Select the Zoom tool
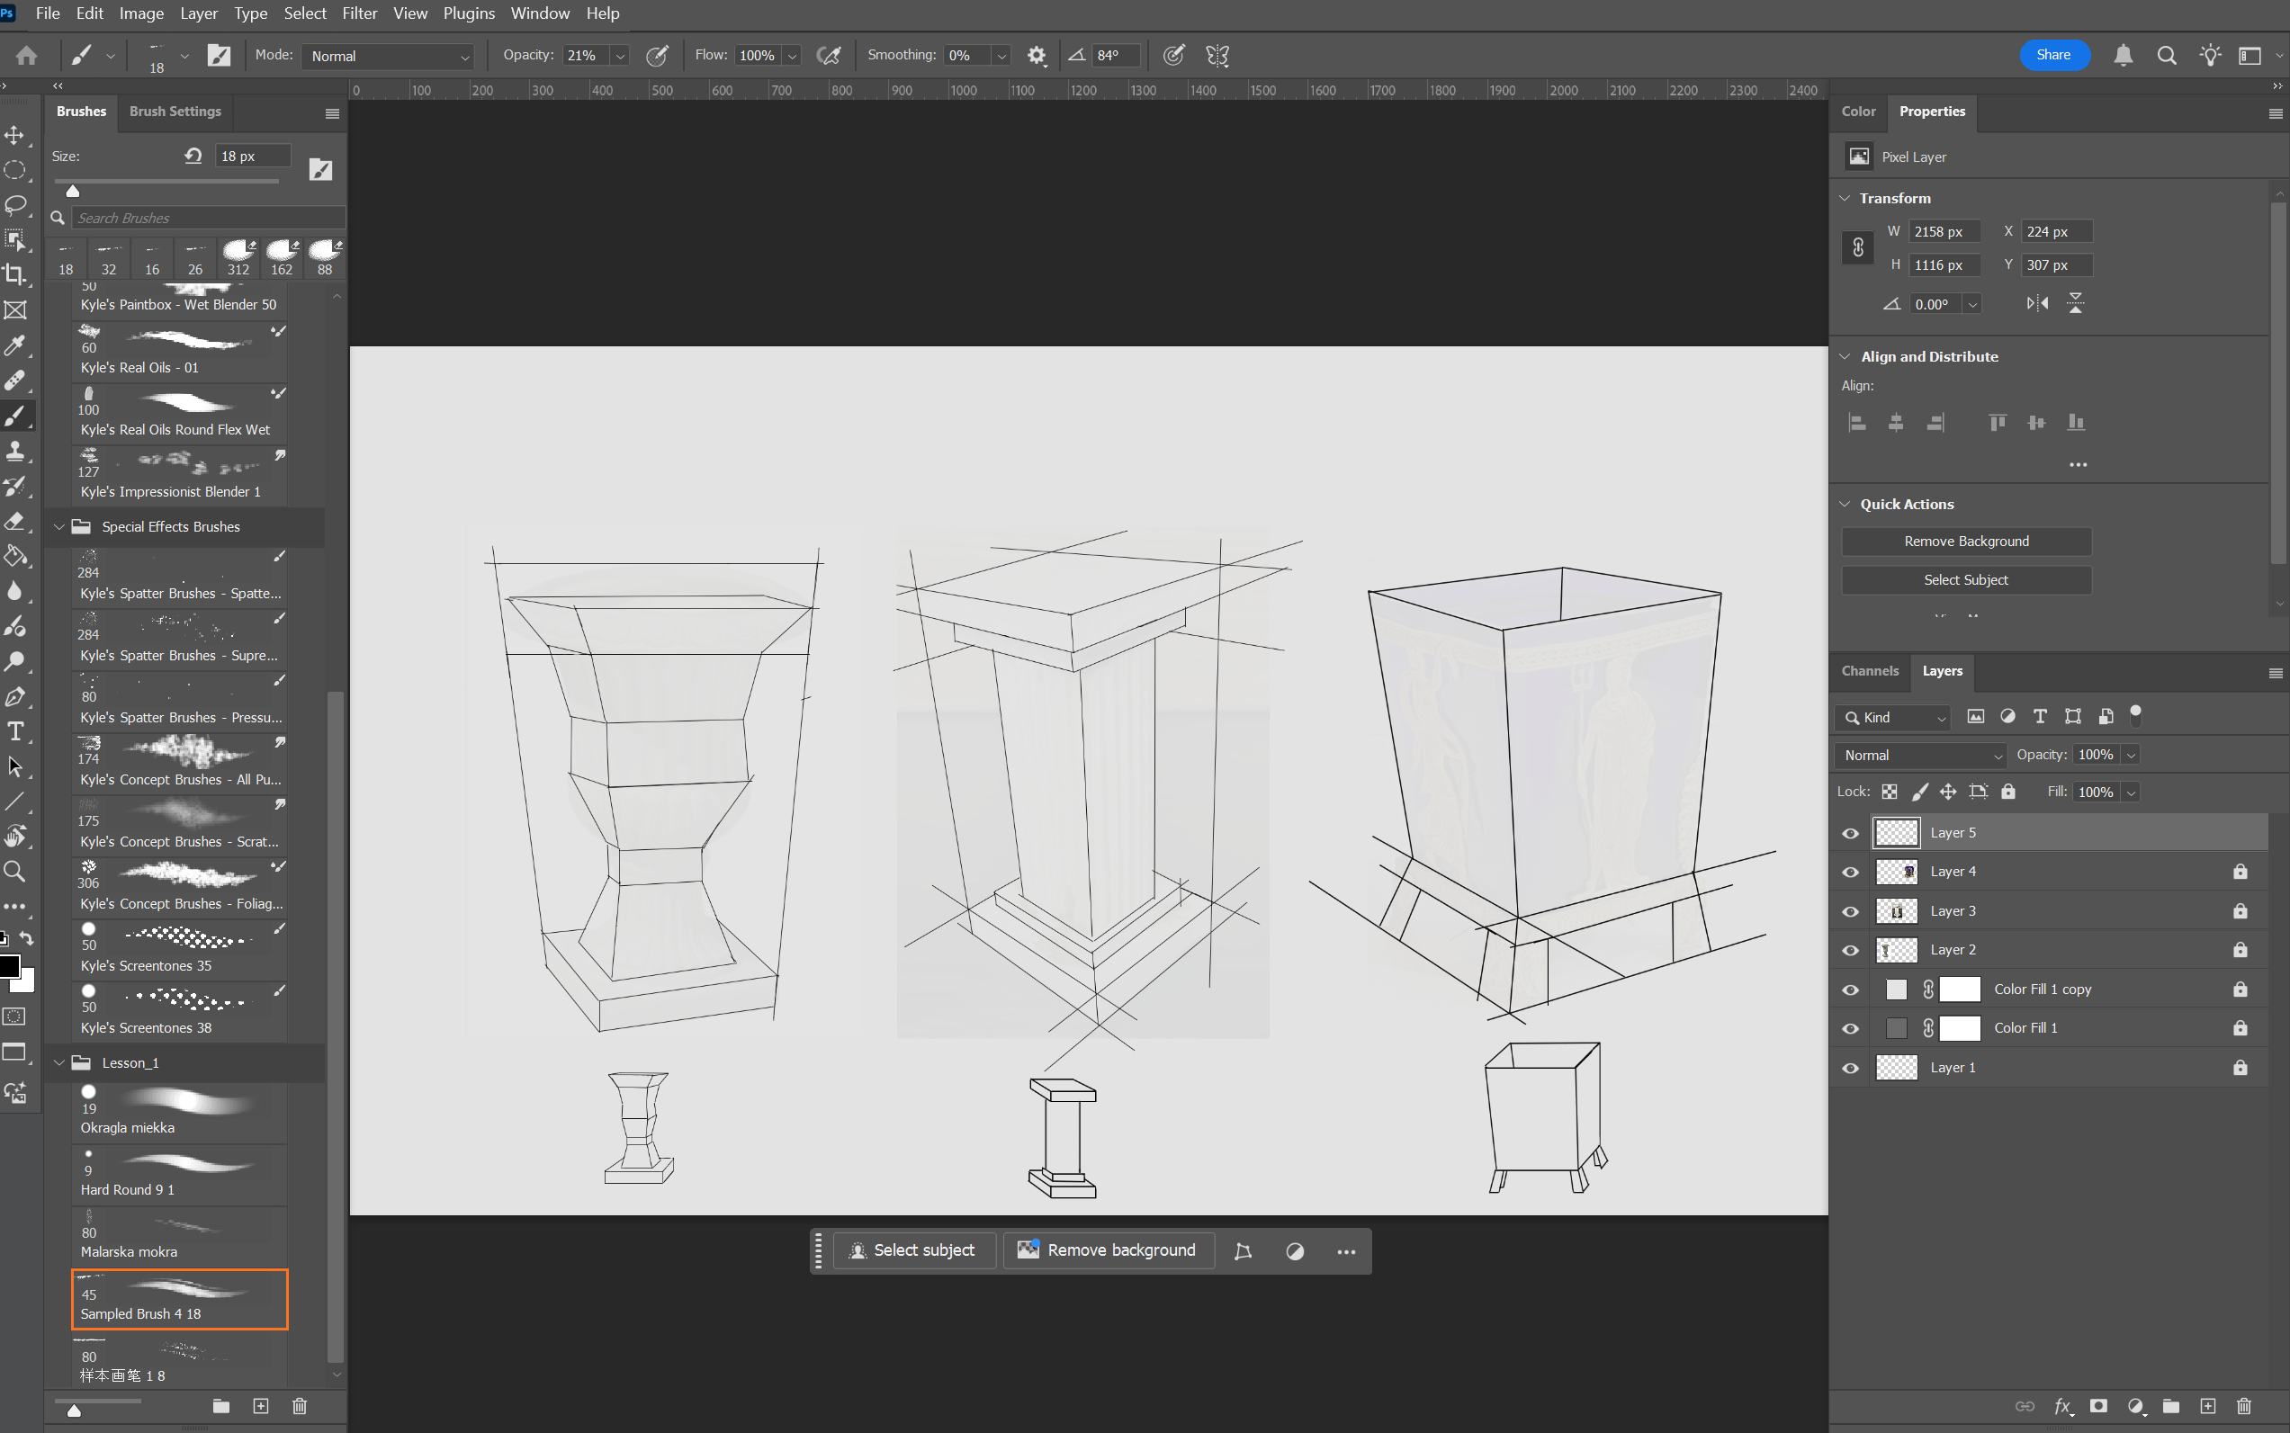 click(15, 871)
